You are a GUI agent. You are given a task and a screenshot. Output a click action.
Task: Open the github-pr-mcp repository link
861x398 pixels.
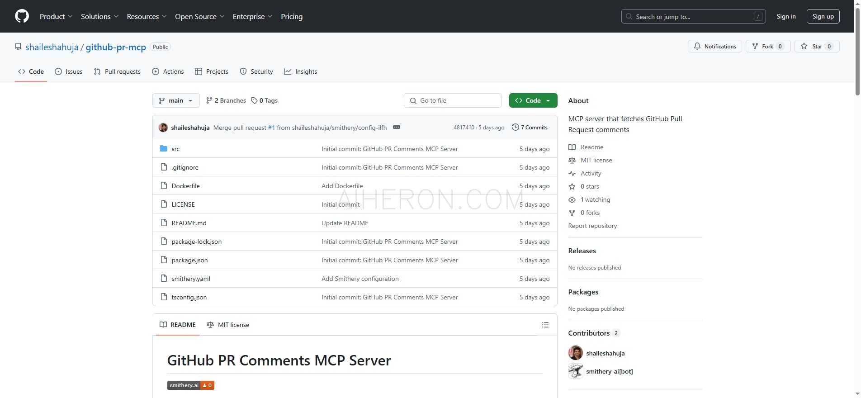point(116,47)
